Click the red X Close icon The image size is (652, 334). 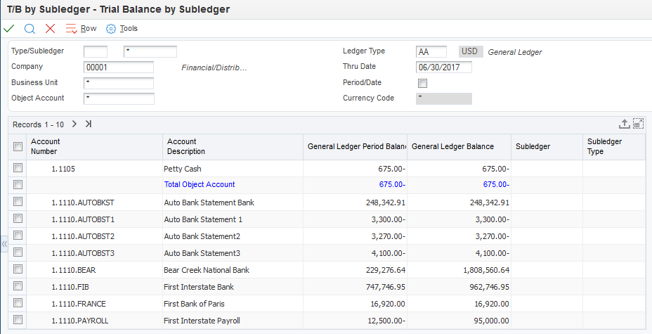click(50, 28)
